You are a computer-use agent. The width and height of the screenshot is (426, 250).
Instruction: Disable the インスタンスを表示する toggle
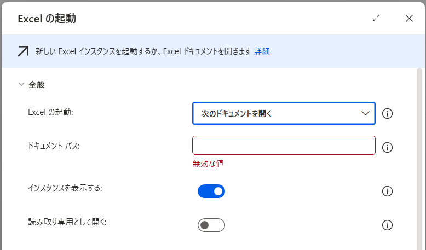211,191
